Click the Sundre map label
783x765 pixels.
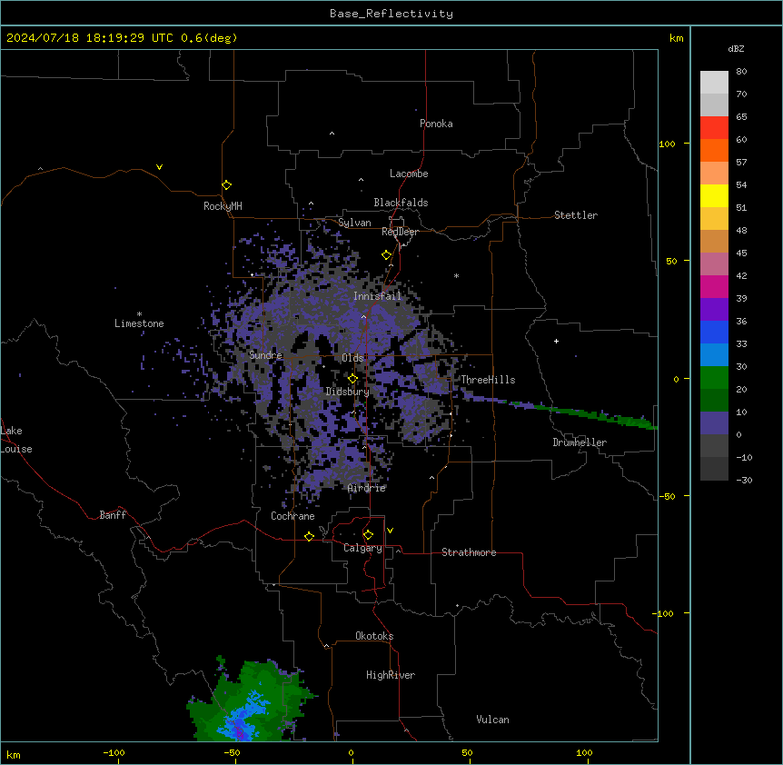[x=265, y=355]
